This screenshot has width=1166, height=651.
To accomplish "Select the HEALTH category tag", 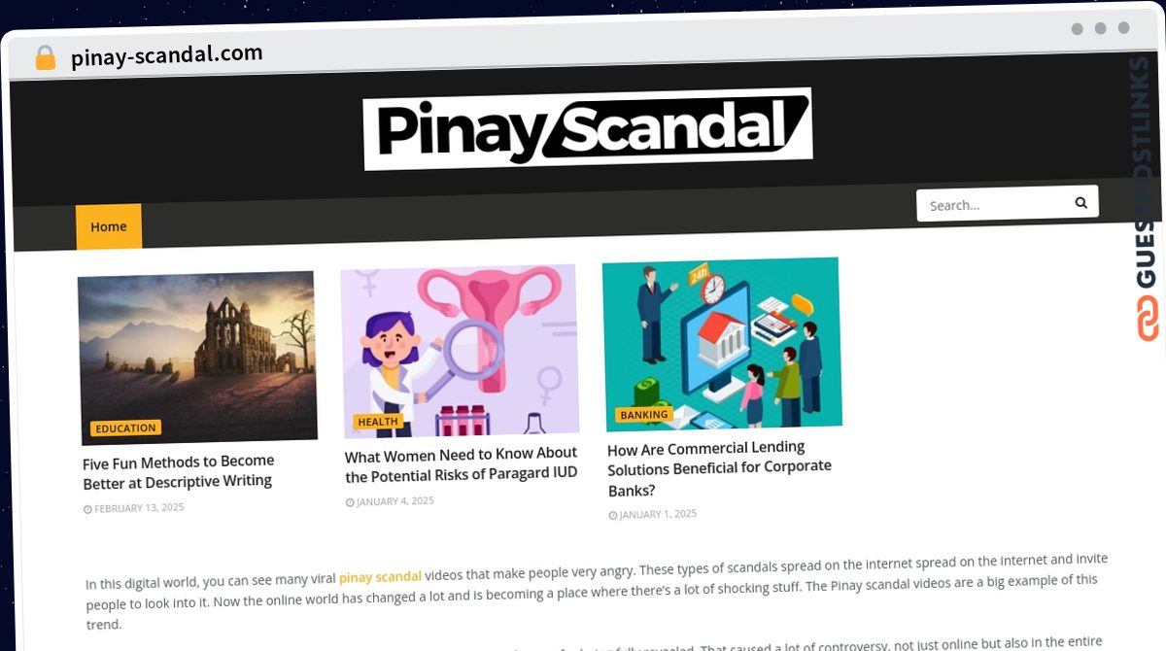I will (x=377, y=422).
